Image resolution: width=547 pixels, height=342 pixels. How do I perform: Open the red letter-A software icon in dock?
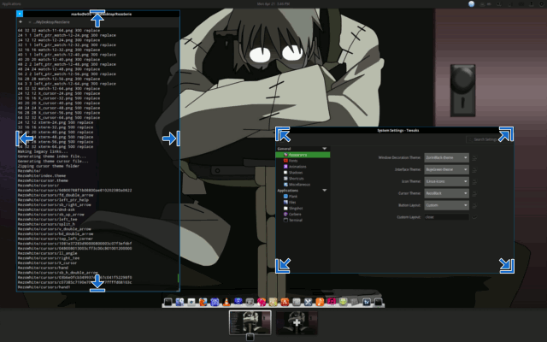285,302
